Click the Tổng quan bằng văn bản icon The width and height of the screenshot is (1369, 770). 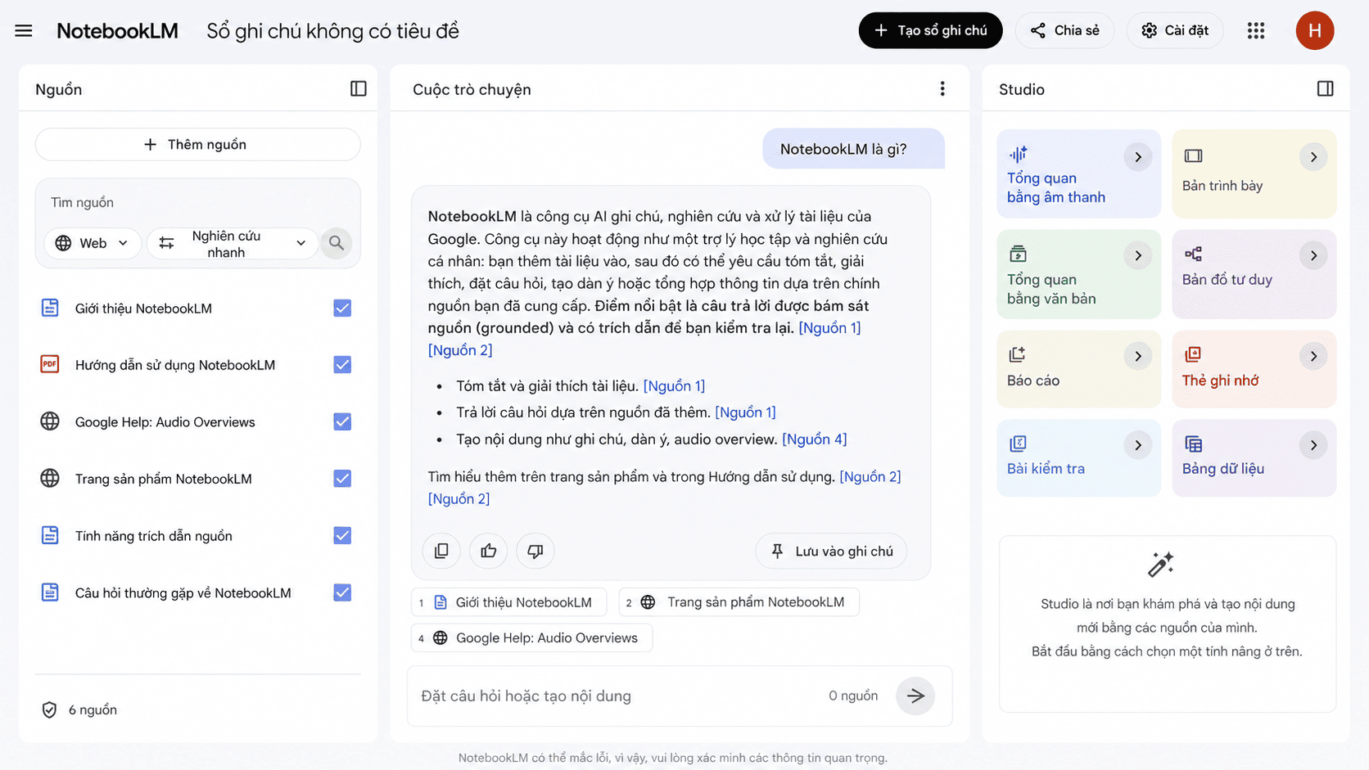1018,254
